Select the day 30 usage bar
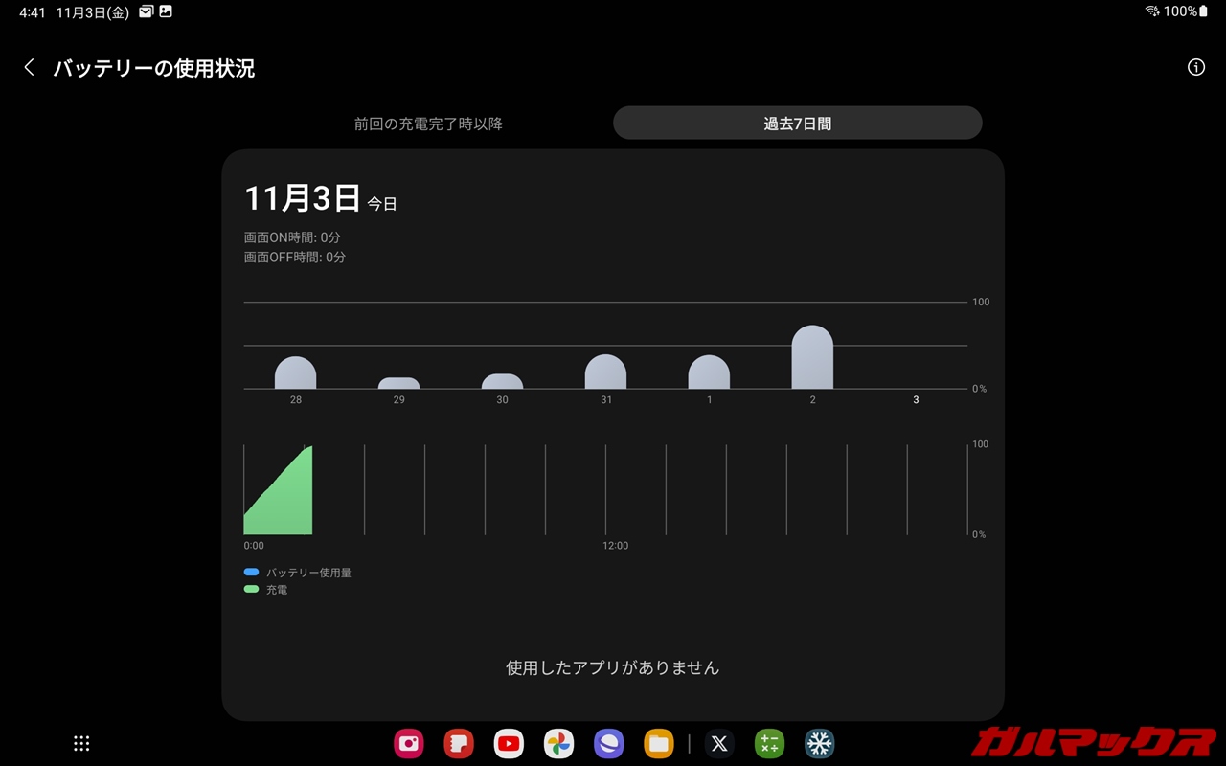Image resolution: width=1226 pixels, height=766 pixels. [502, 381]
